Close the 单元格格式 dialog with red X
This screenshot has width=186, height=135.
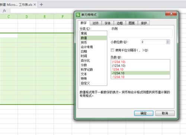point(171,13)
